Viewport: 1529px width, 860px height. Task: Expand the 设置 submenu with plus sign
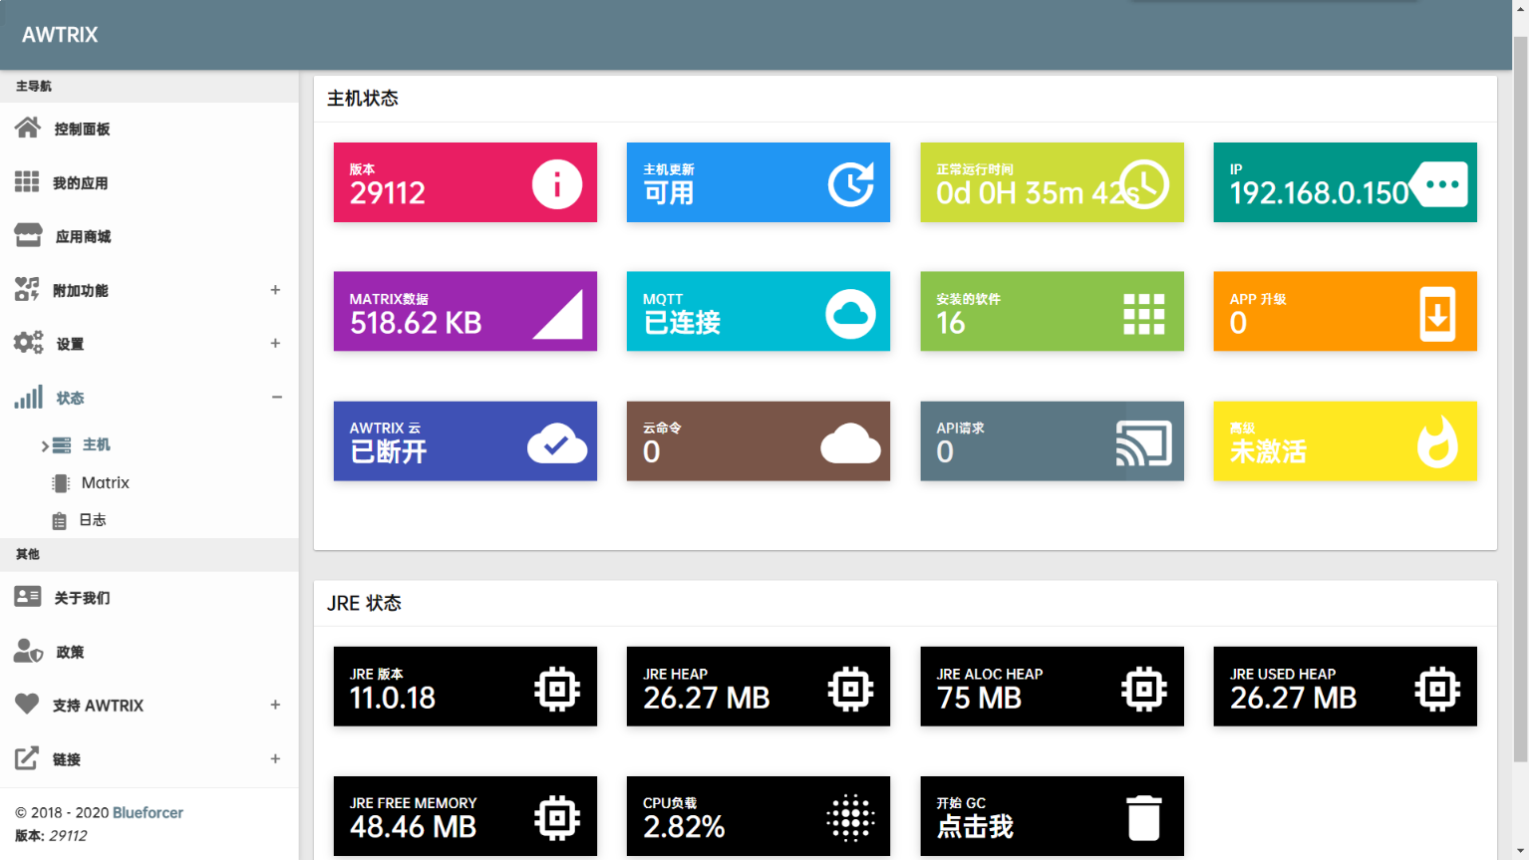(x=275, y=344)
